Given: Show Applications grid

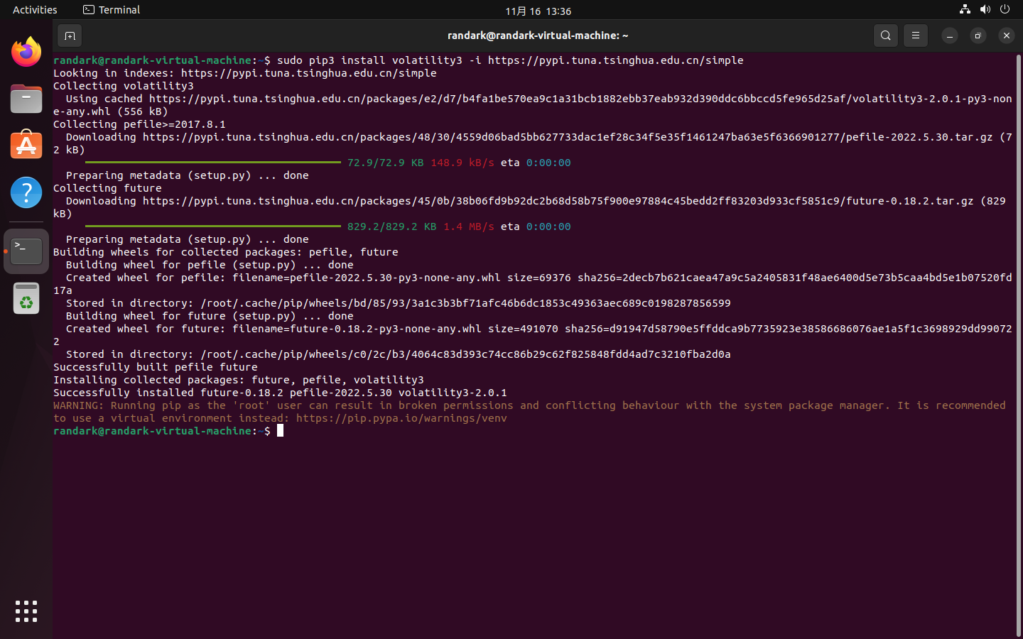Looking at the screenshot, I should (26, 611).
